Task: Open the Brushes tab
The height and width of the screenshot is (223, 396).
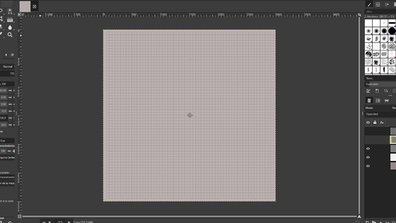Action: [x=369, y=4]
